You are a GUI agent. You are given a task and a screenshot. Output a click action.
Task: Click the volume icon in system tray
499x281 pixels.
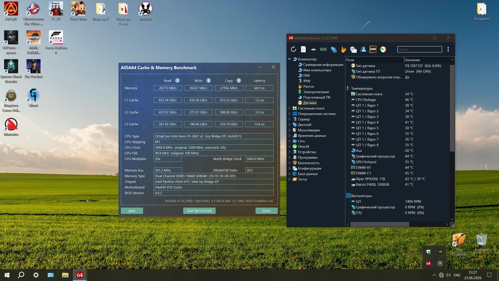click(449, 275)
